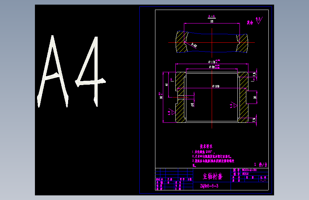Viewport: 309px width, 200px height.
Task: Select the Ø8 hole dimension text
Action: tap(192, 105)
